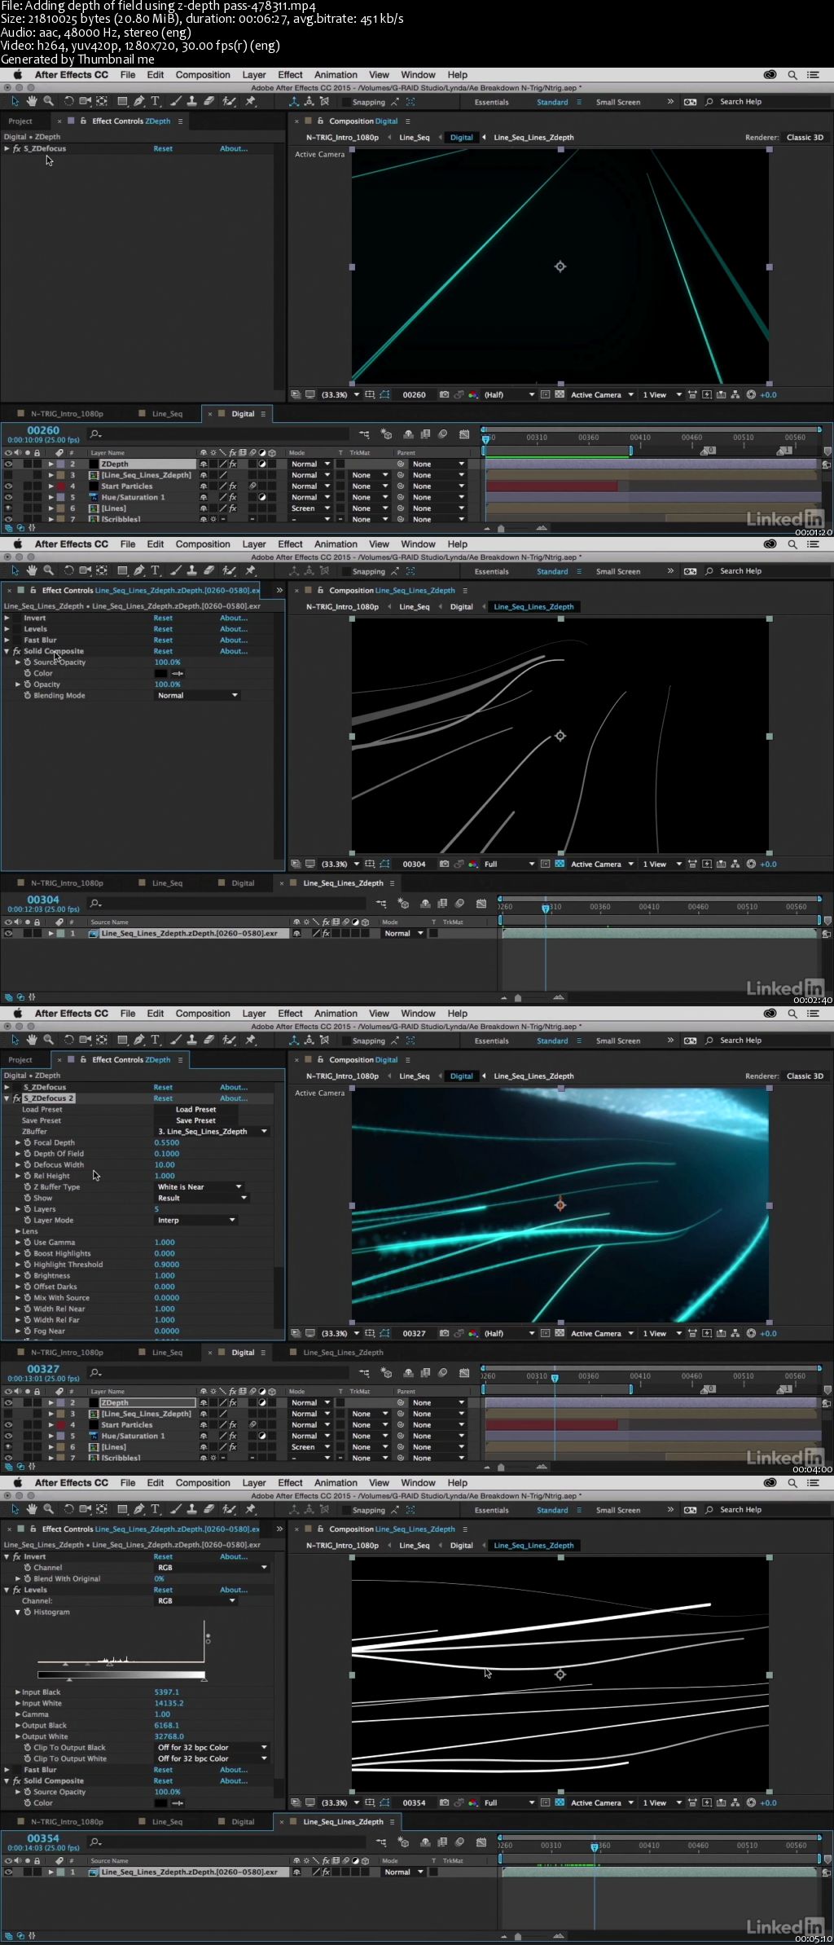Click the Load Preset button
Viewport: 834px width, 1945px height.
(x=196, y=1109)
